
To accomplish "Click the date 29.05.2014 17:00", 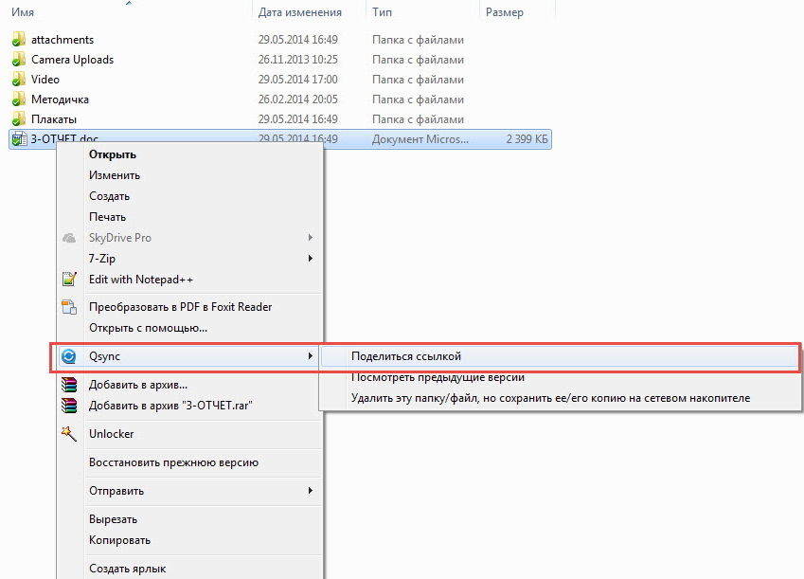I will [298, 80].
